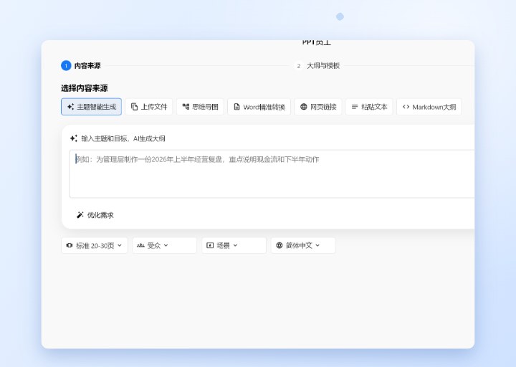Click the topic input text area

click(272, 173)
